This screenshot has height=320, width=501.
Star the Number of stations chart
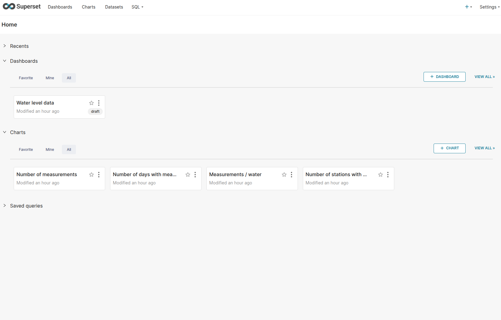[381, 175]
